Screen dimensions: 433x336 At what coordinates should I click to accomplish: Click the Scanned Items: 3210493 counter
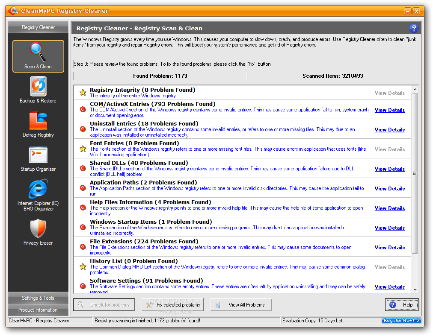click(333, 76)
